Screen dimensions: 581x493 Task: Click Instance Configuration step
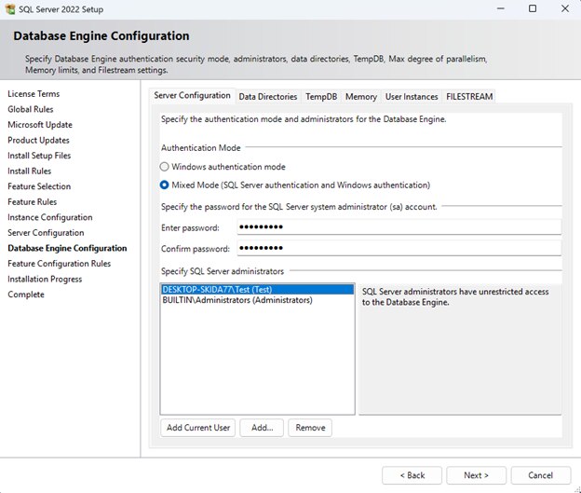pyautogui.click(x=50, y=217)
